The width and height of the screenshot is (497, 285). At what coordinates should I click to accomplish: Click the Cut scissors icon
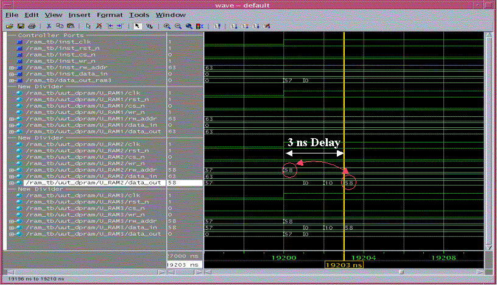pos(49,26)
